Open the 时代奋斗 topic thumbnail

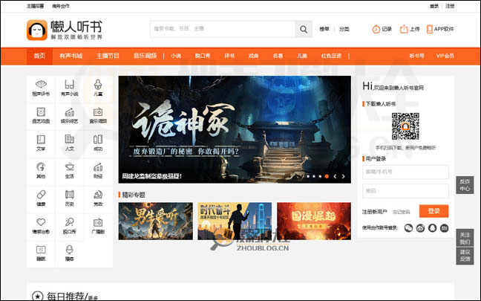point(235,221)
